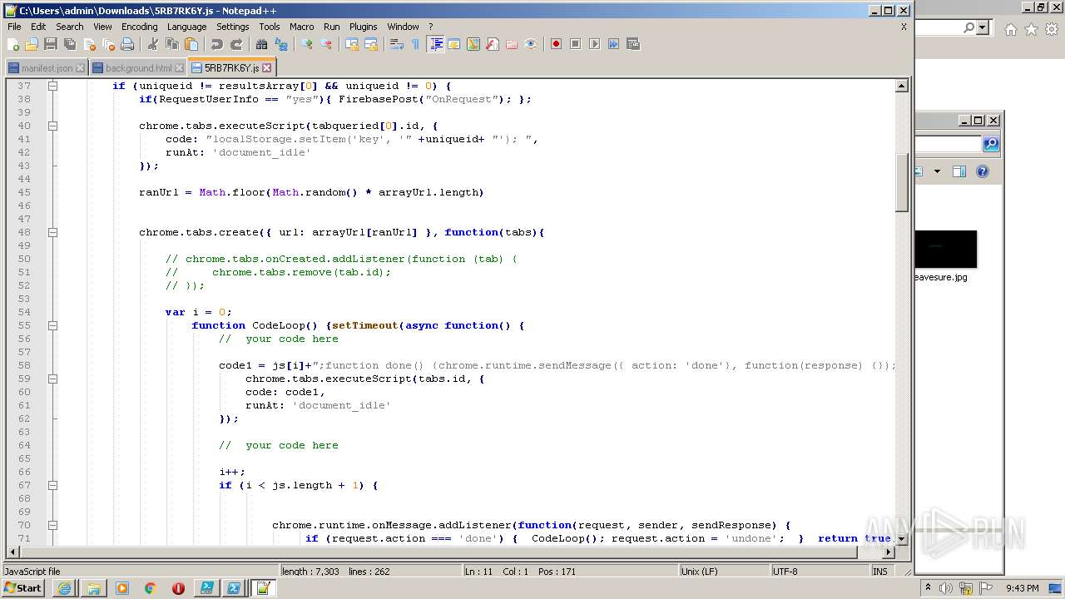Image resolution: width=1065 pixels, height=599 pixels.
Task: Click the favorites star in browser window
Action: [1031, 29]
